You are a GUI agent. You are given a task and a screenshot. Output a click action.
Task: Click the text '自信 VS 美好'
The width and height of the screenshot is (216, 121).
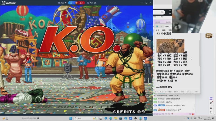click(x=164, y=65)
